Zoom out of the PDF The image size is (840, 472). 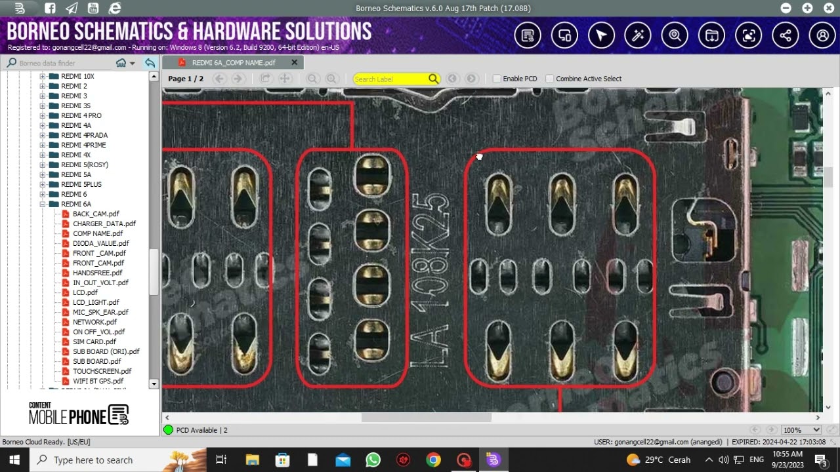click(x=313, y=79)
